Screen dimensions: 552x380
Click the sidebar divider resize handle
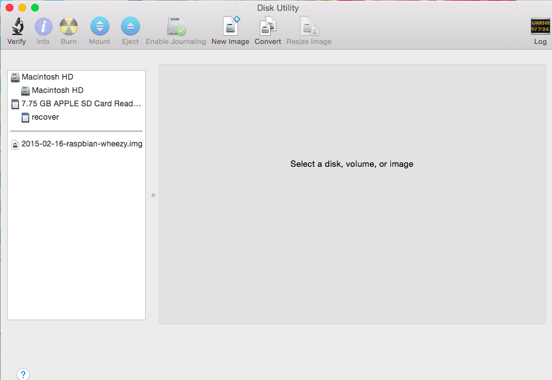pyautogui.click(x=153, y=195)
